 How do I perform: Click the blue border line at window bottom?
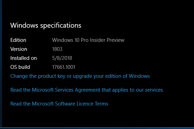pos(97,127)
